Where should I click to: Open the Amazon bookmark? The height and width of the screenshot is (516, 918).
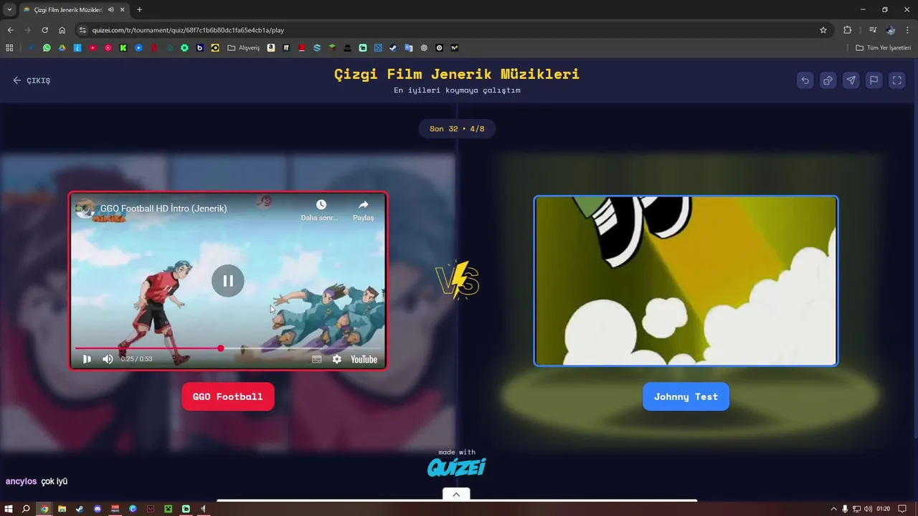[x=271, y=48]
